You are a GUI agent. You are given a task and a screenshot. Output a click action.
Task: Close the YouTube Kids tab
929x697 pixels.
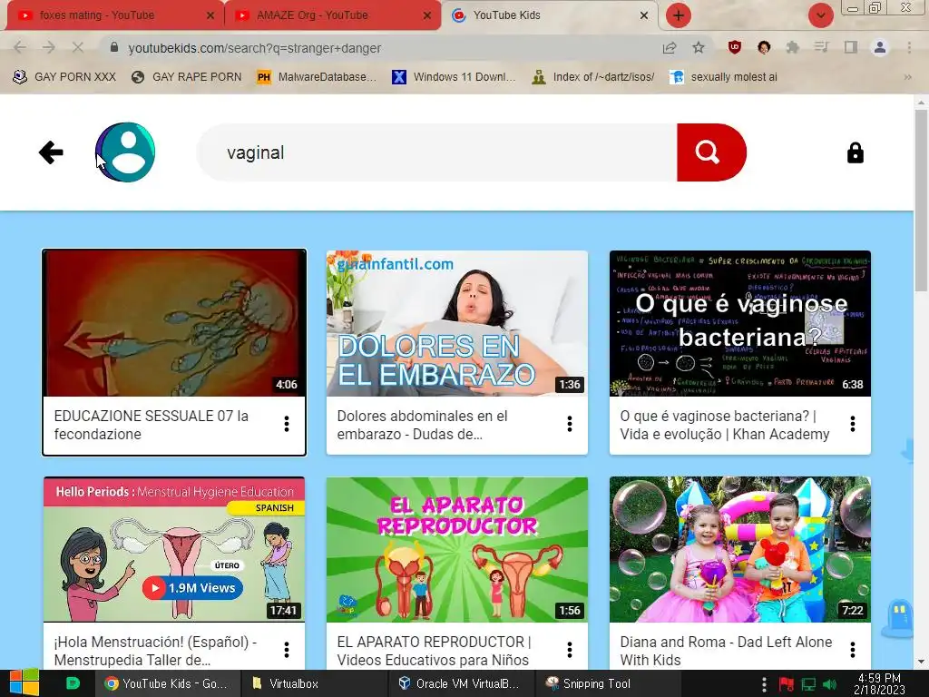(644, 15)
